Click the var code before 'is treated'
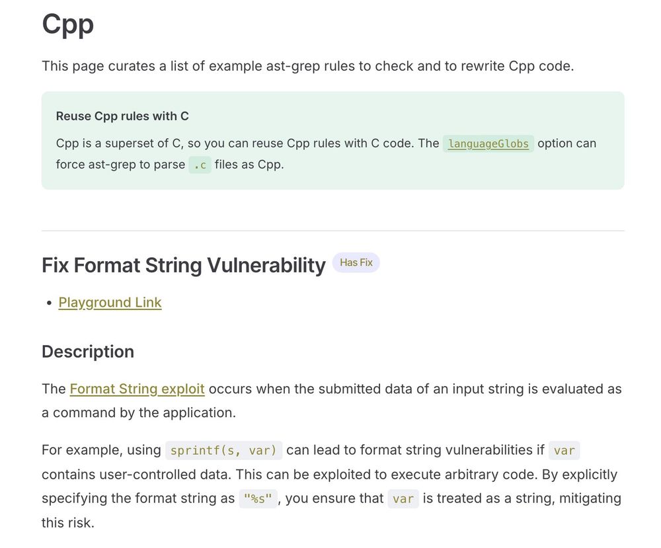 click(x=403, y=498)
